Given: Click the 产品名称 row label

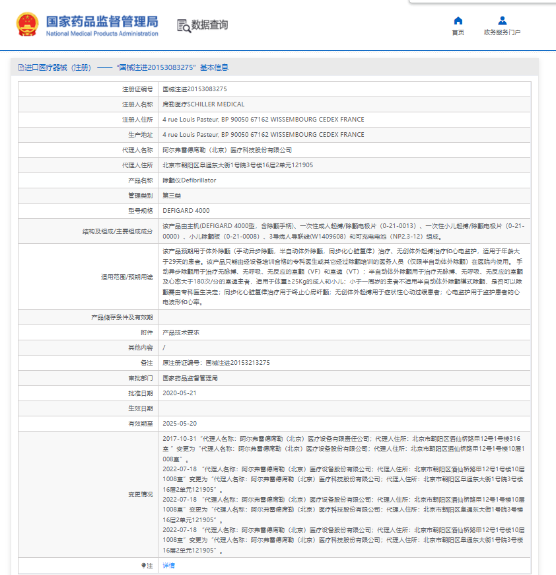Looking at the screenshot, I should tap(140, 180).
